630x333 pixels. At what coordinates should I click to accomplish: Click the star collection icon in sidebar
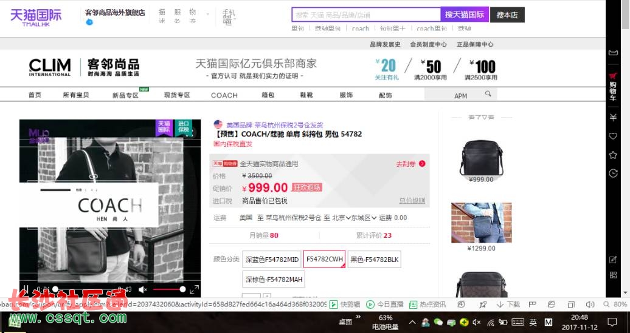coord(613,155)
